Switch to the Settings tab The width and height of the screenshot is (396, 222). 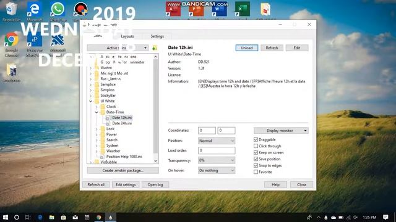[157, 36]
